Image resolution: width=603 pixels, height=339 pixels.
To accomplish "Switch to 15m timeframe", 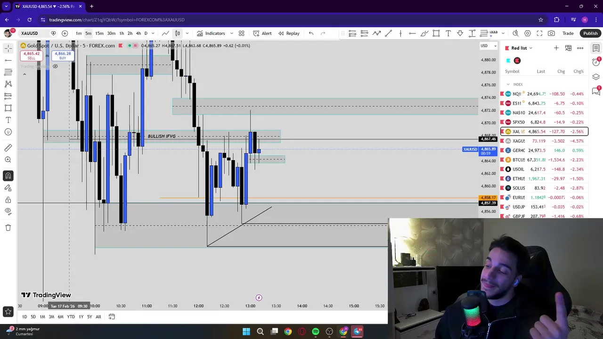I will (x=99, y=33).
